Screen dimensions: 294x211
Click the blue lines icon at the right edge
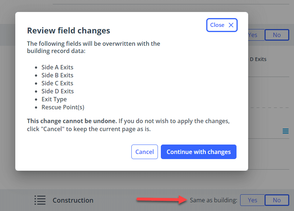click(x=286, y=131)
